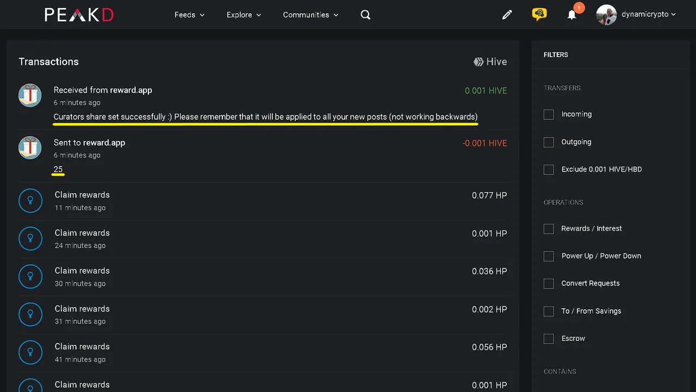Open reward.app link in Sent row

(x=104, y=143)
